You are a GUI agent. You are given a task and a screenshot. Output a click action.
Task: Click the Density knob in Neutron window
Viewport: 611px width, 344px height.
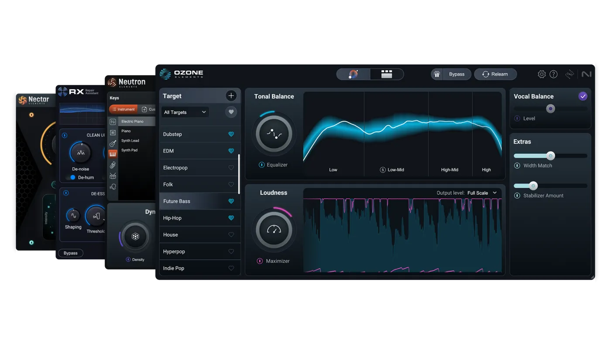coord(135,236)
